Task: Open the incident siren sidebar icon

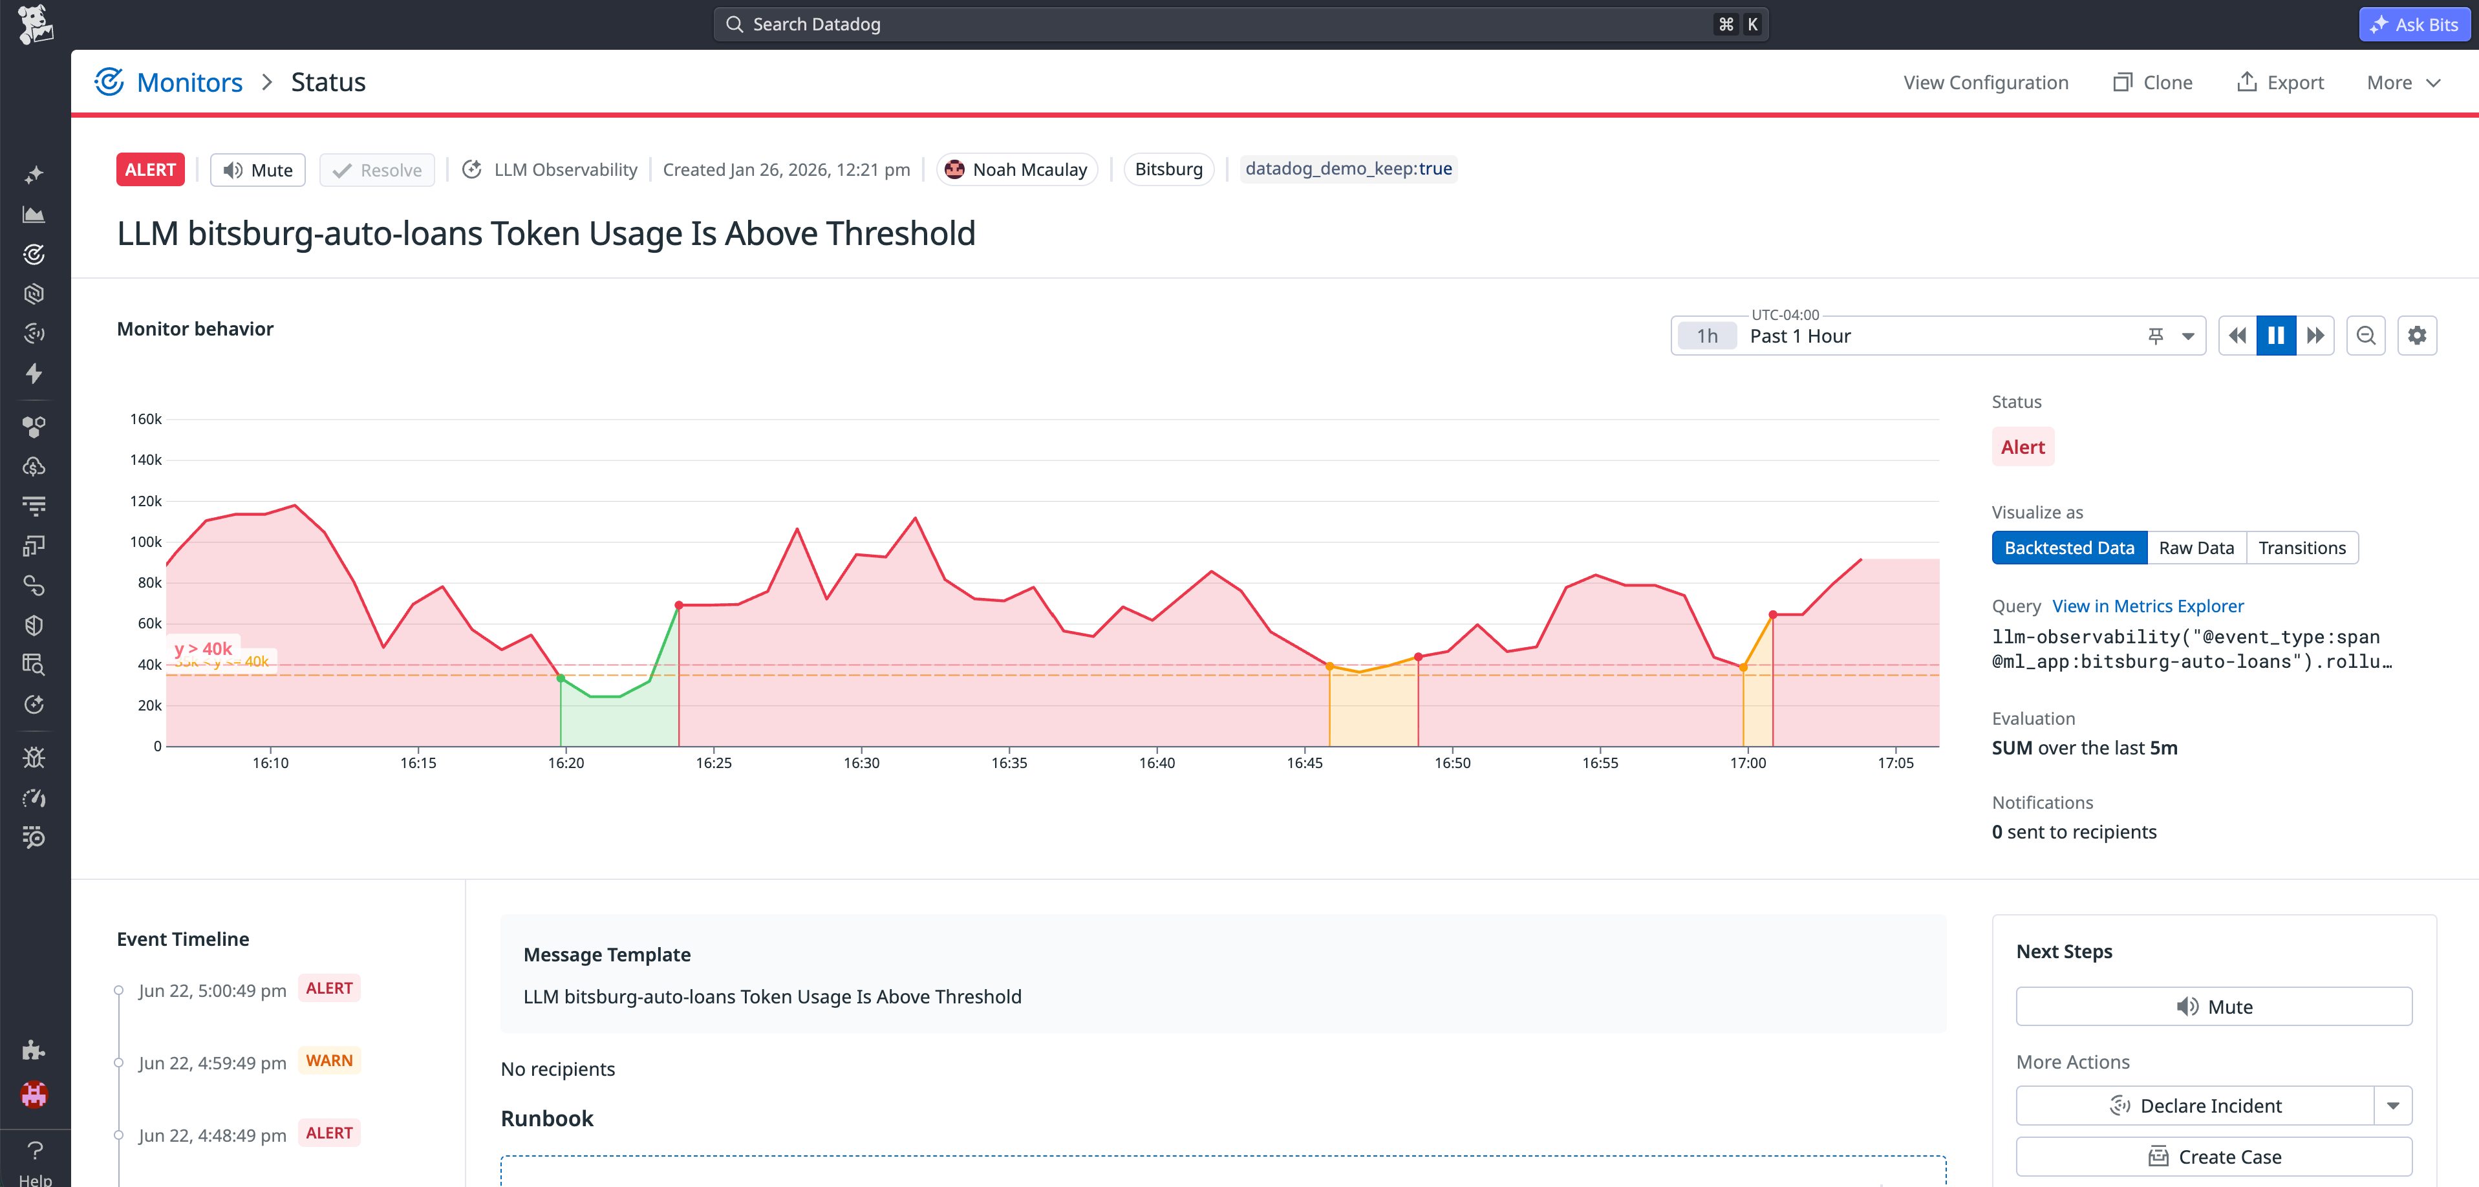Action: [x=34, y=334]
